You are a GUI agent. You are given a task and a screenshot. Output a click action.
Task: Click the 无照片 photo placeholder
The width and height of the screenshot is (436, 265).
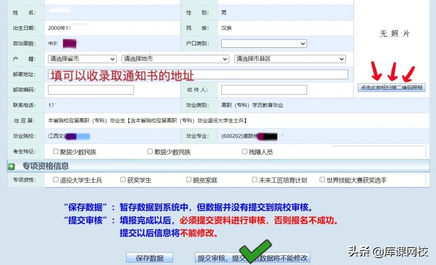[394, 34]
